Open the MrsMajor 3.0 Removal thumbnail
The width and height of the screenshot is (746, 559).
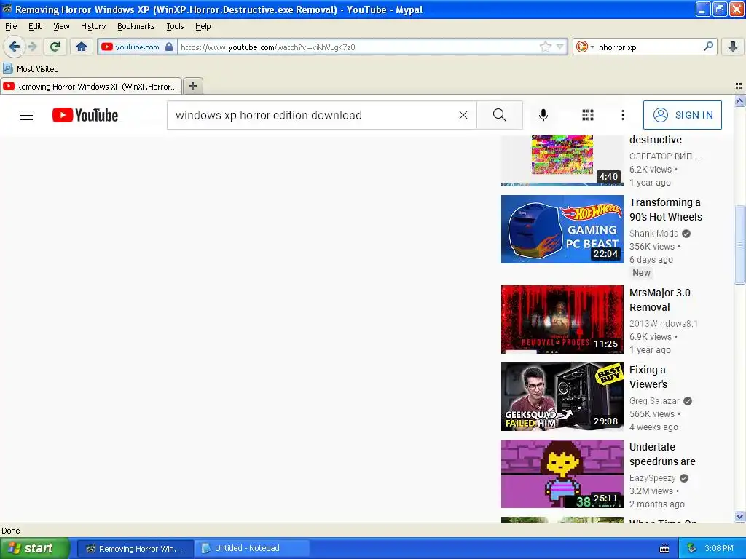pos(562,320)
